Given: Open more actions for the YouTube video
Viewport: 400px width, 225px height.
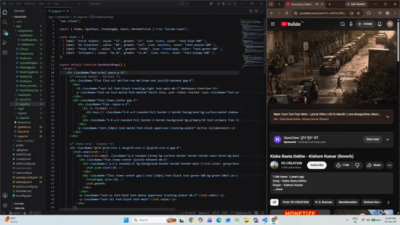Looking at the screenshot, I should 389,165.
